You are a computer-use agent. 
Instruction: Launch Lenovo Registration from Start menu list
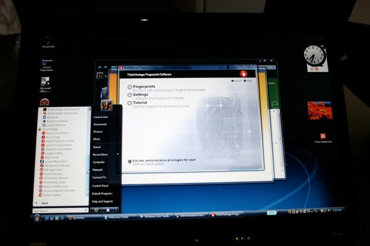pyautogui.click(x=54, y=162)
